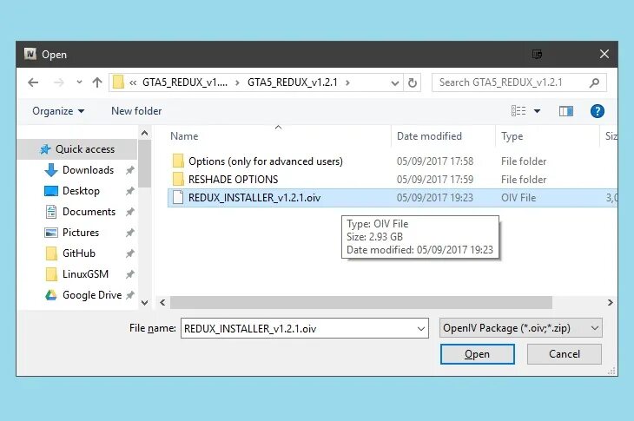Expand arrow after GTA5_REDUX_v1.2.1 breadcrumb
Screen dimensions: 634x421
[347, 82]
